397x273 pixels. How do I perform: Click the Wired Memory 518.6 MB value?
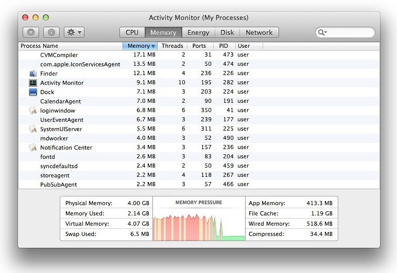pyautogui.click(x=320, y=224)
